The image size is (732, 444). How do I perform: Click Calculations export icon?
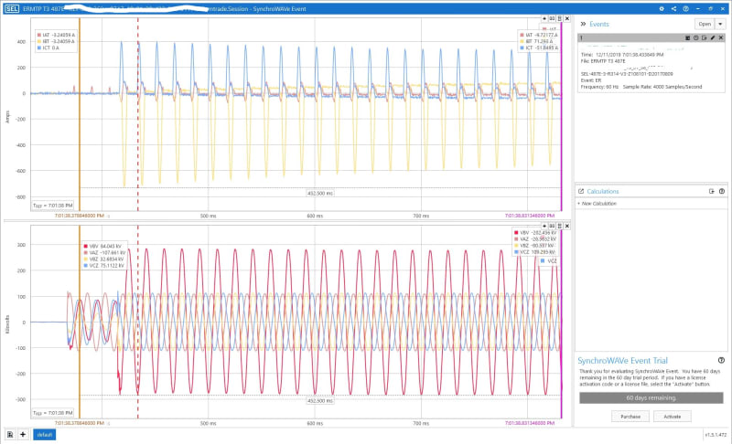point(712,191)
